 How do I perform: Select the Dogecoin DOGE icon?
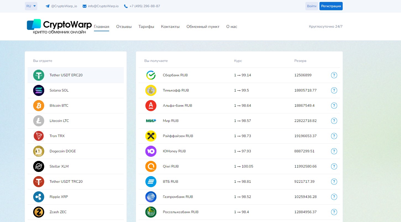click(x=39, y=151)
